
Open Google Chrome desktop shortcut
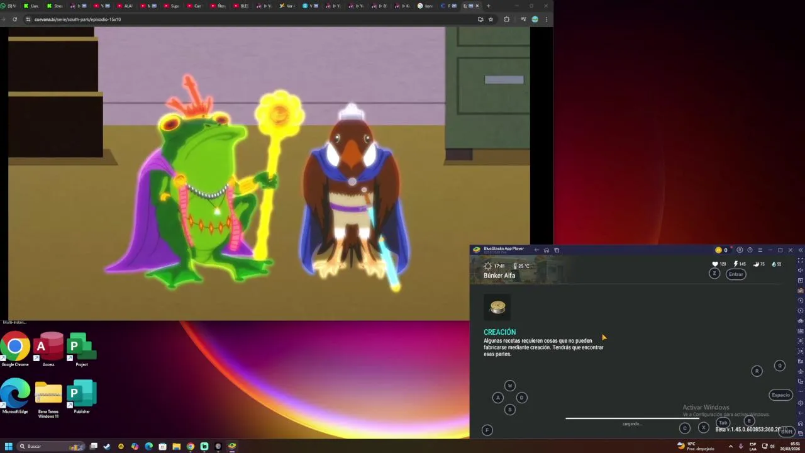15,350
